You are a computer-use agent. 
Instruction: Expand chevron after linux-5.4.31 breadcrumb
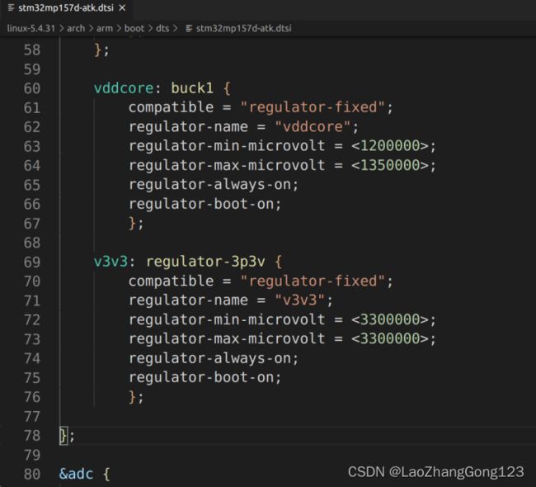pos(61,28)
